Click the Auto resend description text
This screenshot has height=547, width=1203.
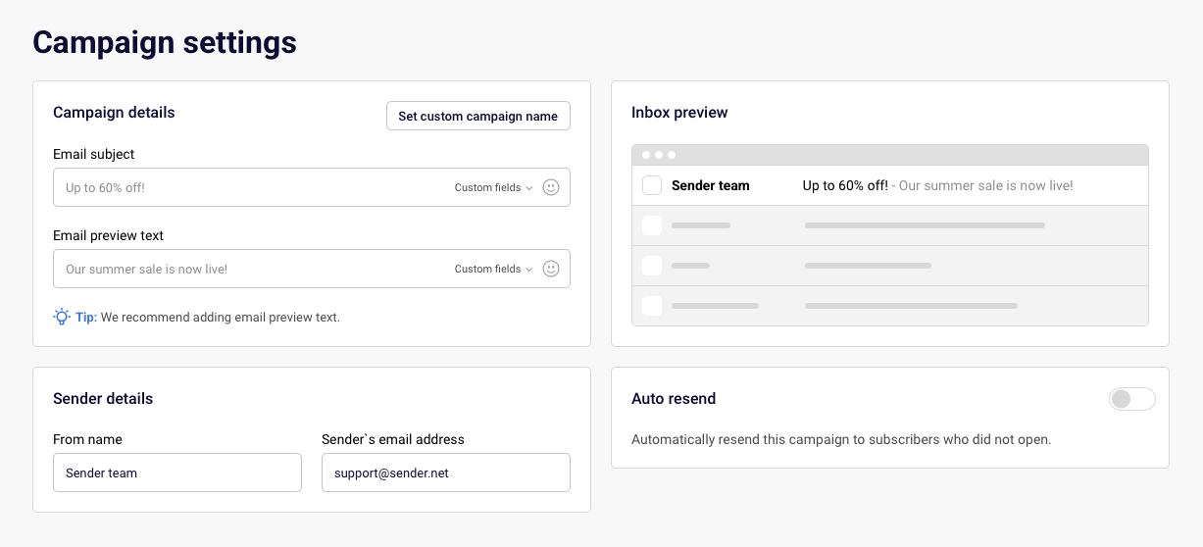(x=841, y=439)
